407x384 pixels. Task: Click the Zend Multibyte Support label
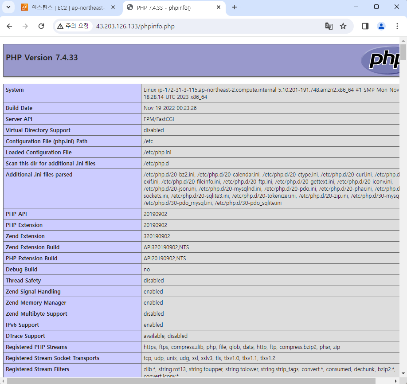[36, 314]
